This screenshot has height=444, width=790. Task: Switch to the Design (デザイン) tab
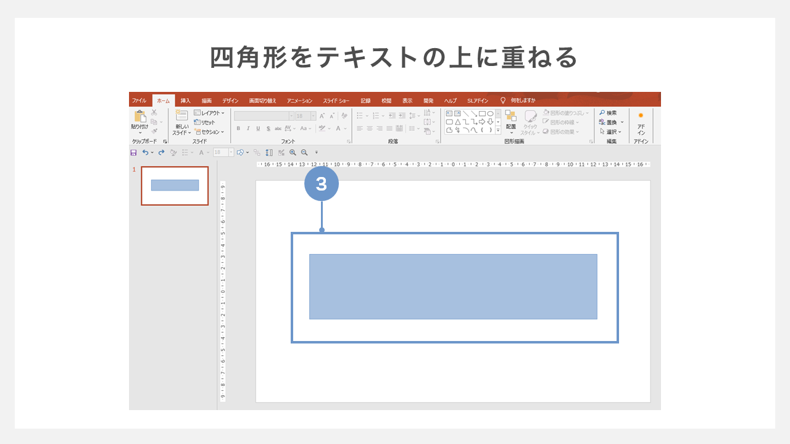[x=230, y=101]
